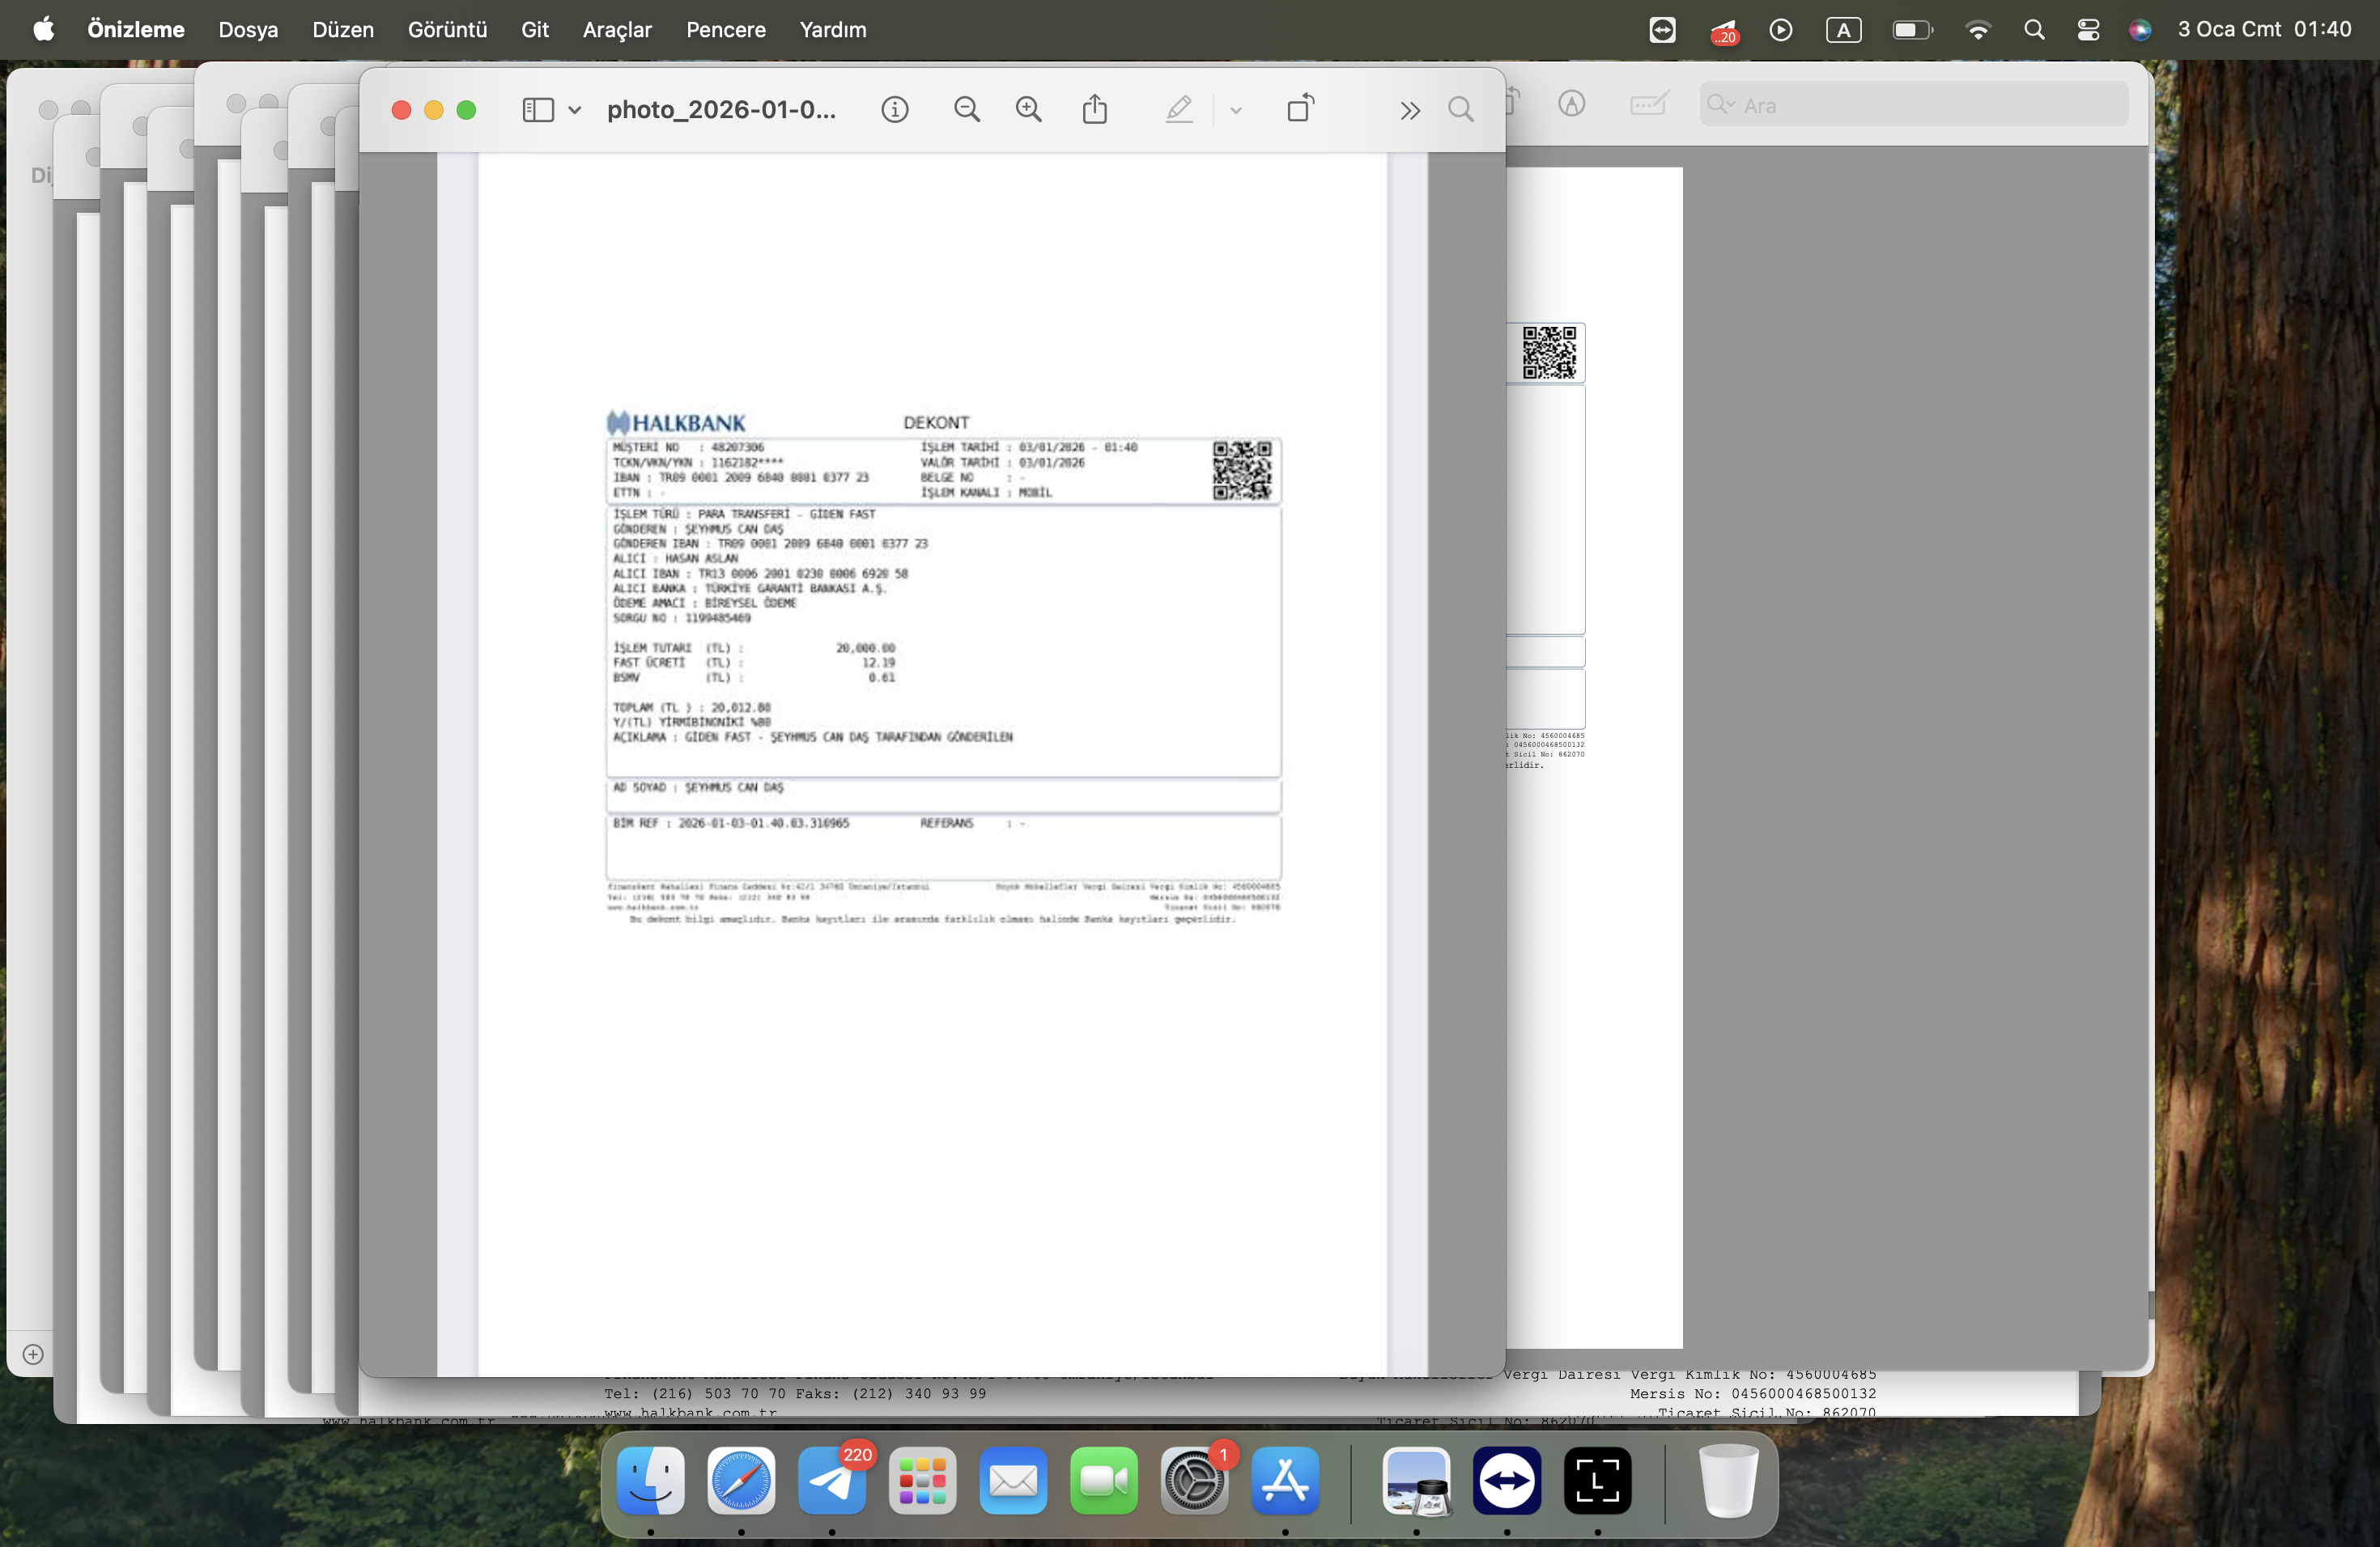Viewport: 2380px width, 1547px height.
Task: Open the Araçlar menu
Action: point(617,30)
